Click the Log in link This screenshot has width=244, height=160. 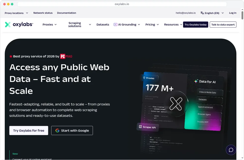[x=233, y=13]
